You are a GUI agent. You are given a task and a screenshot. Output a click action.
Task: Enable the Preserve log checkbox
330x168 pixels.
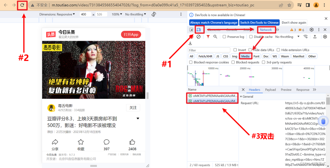point(224,37)
